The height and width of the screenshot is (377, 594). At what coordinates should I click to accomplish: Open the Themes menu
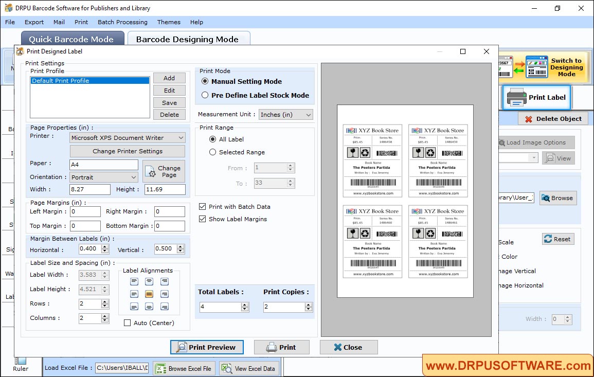[x=169, y=22]
